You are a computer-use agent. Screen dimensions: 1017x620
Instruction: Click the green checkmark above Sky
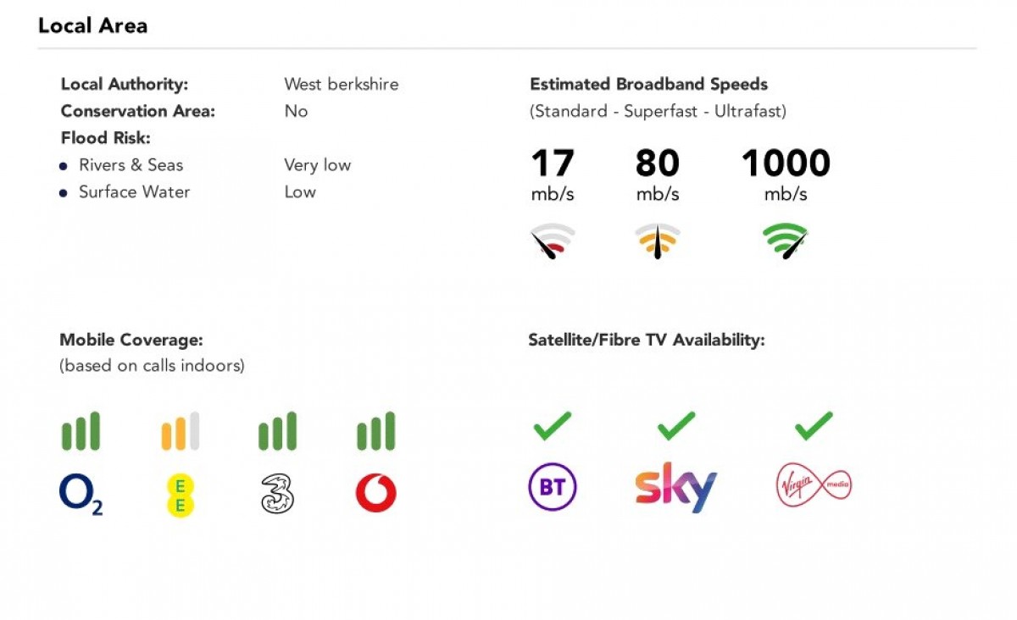676,426
